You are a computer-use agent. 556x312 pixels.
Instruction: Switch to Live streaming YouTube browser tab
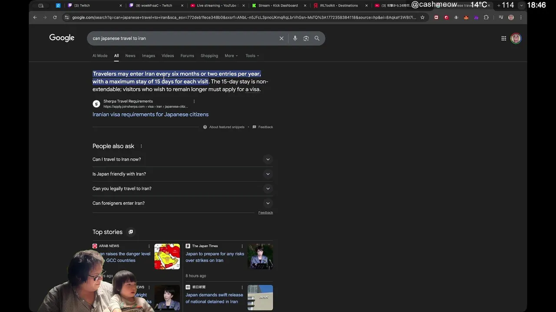tap(217, 5)
